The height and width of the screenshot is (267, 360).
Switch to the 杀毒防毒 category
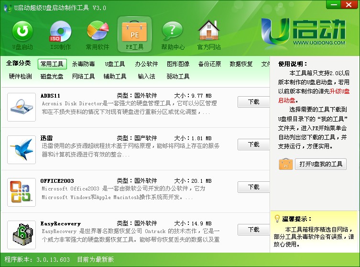point(83,64)
